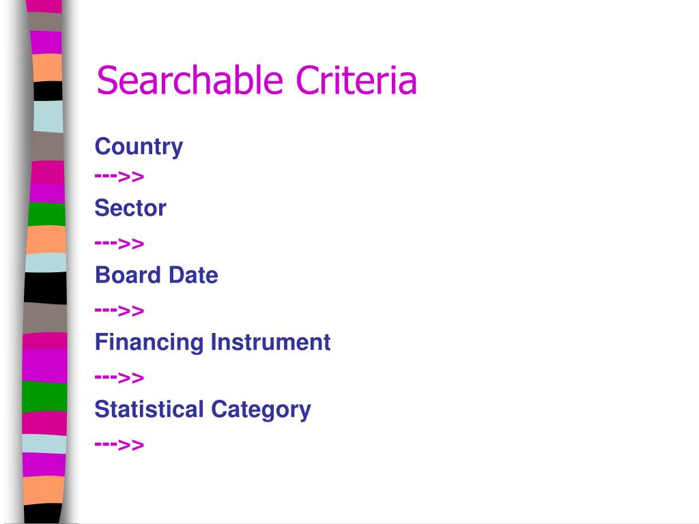The width and height of the screenshot is (699, 524).
Task: Select the Financing Instrument heading
Action: (212, 343)
